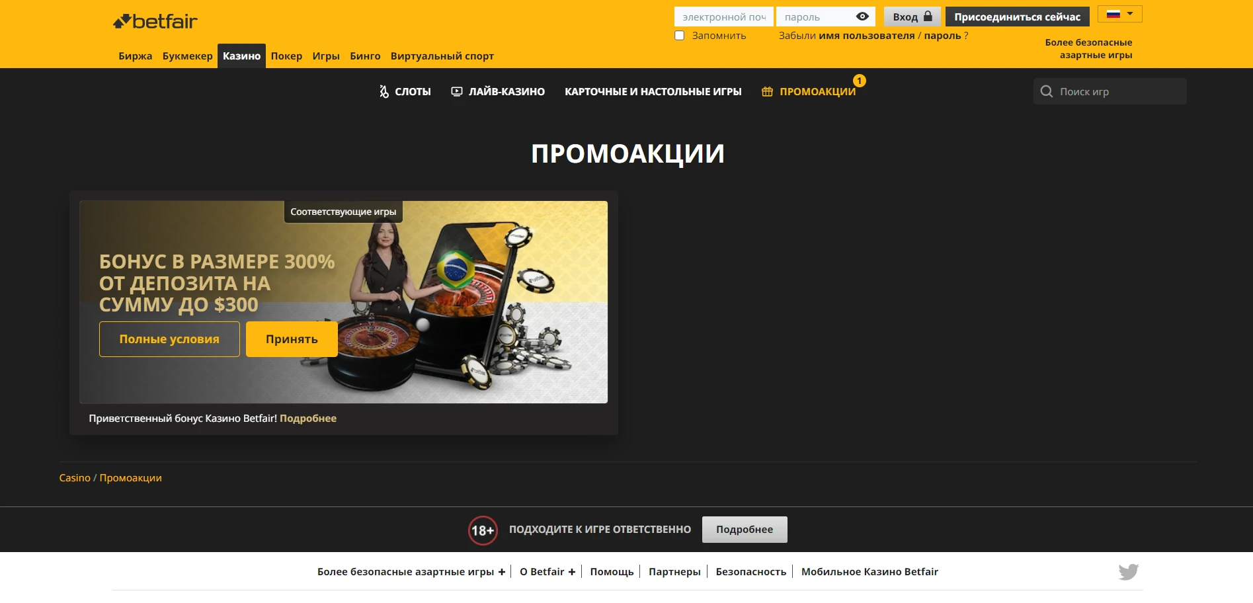
Task: Select the Казино tab
Action: [241, 56]
